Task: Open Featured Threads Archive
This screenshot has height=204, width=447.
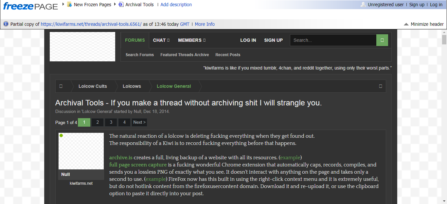Action: point(185,55)
